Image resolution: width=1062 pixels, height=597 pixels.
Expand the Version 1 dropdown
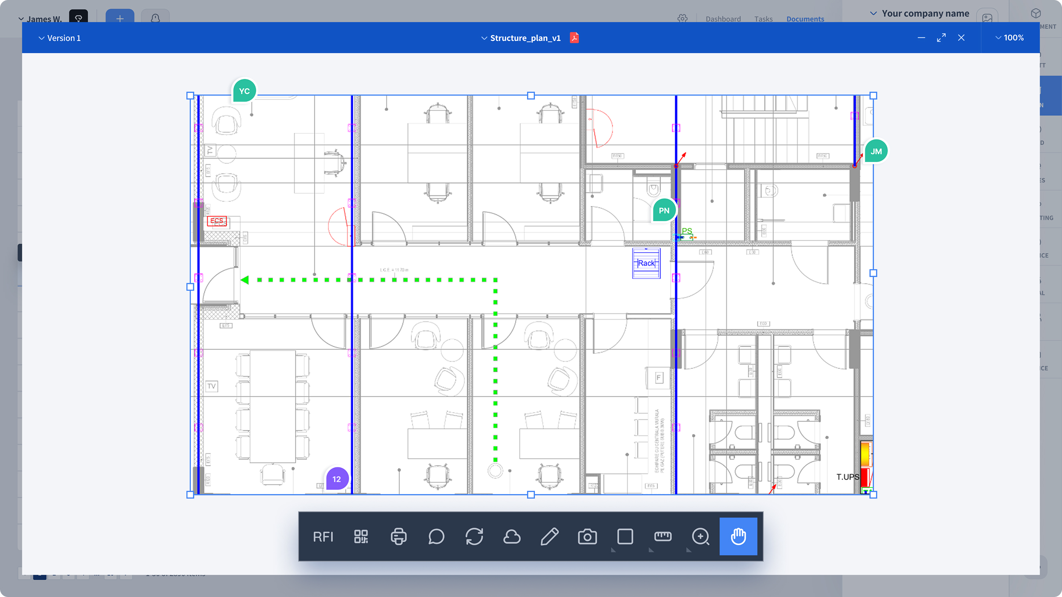[60, 38]
